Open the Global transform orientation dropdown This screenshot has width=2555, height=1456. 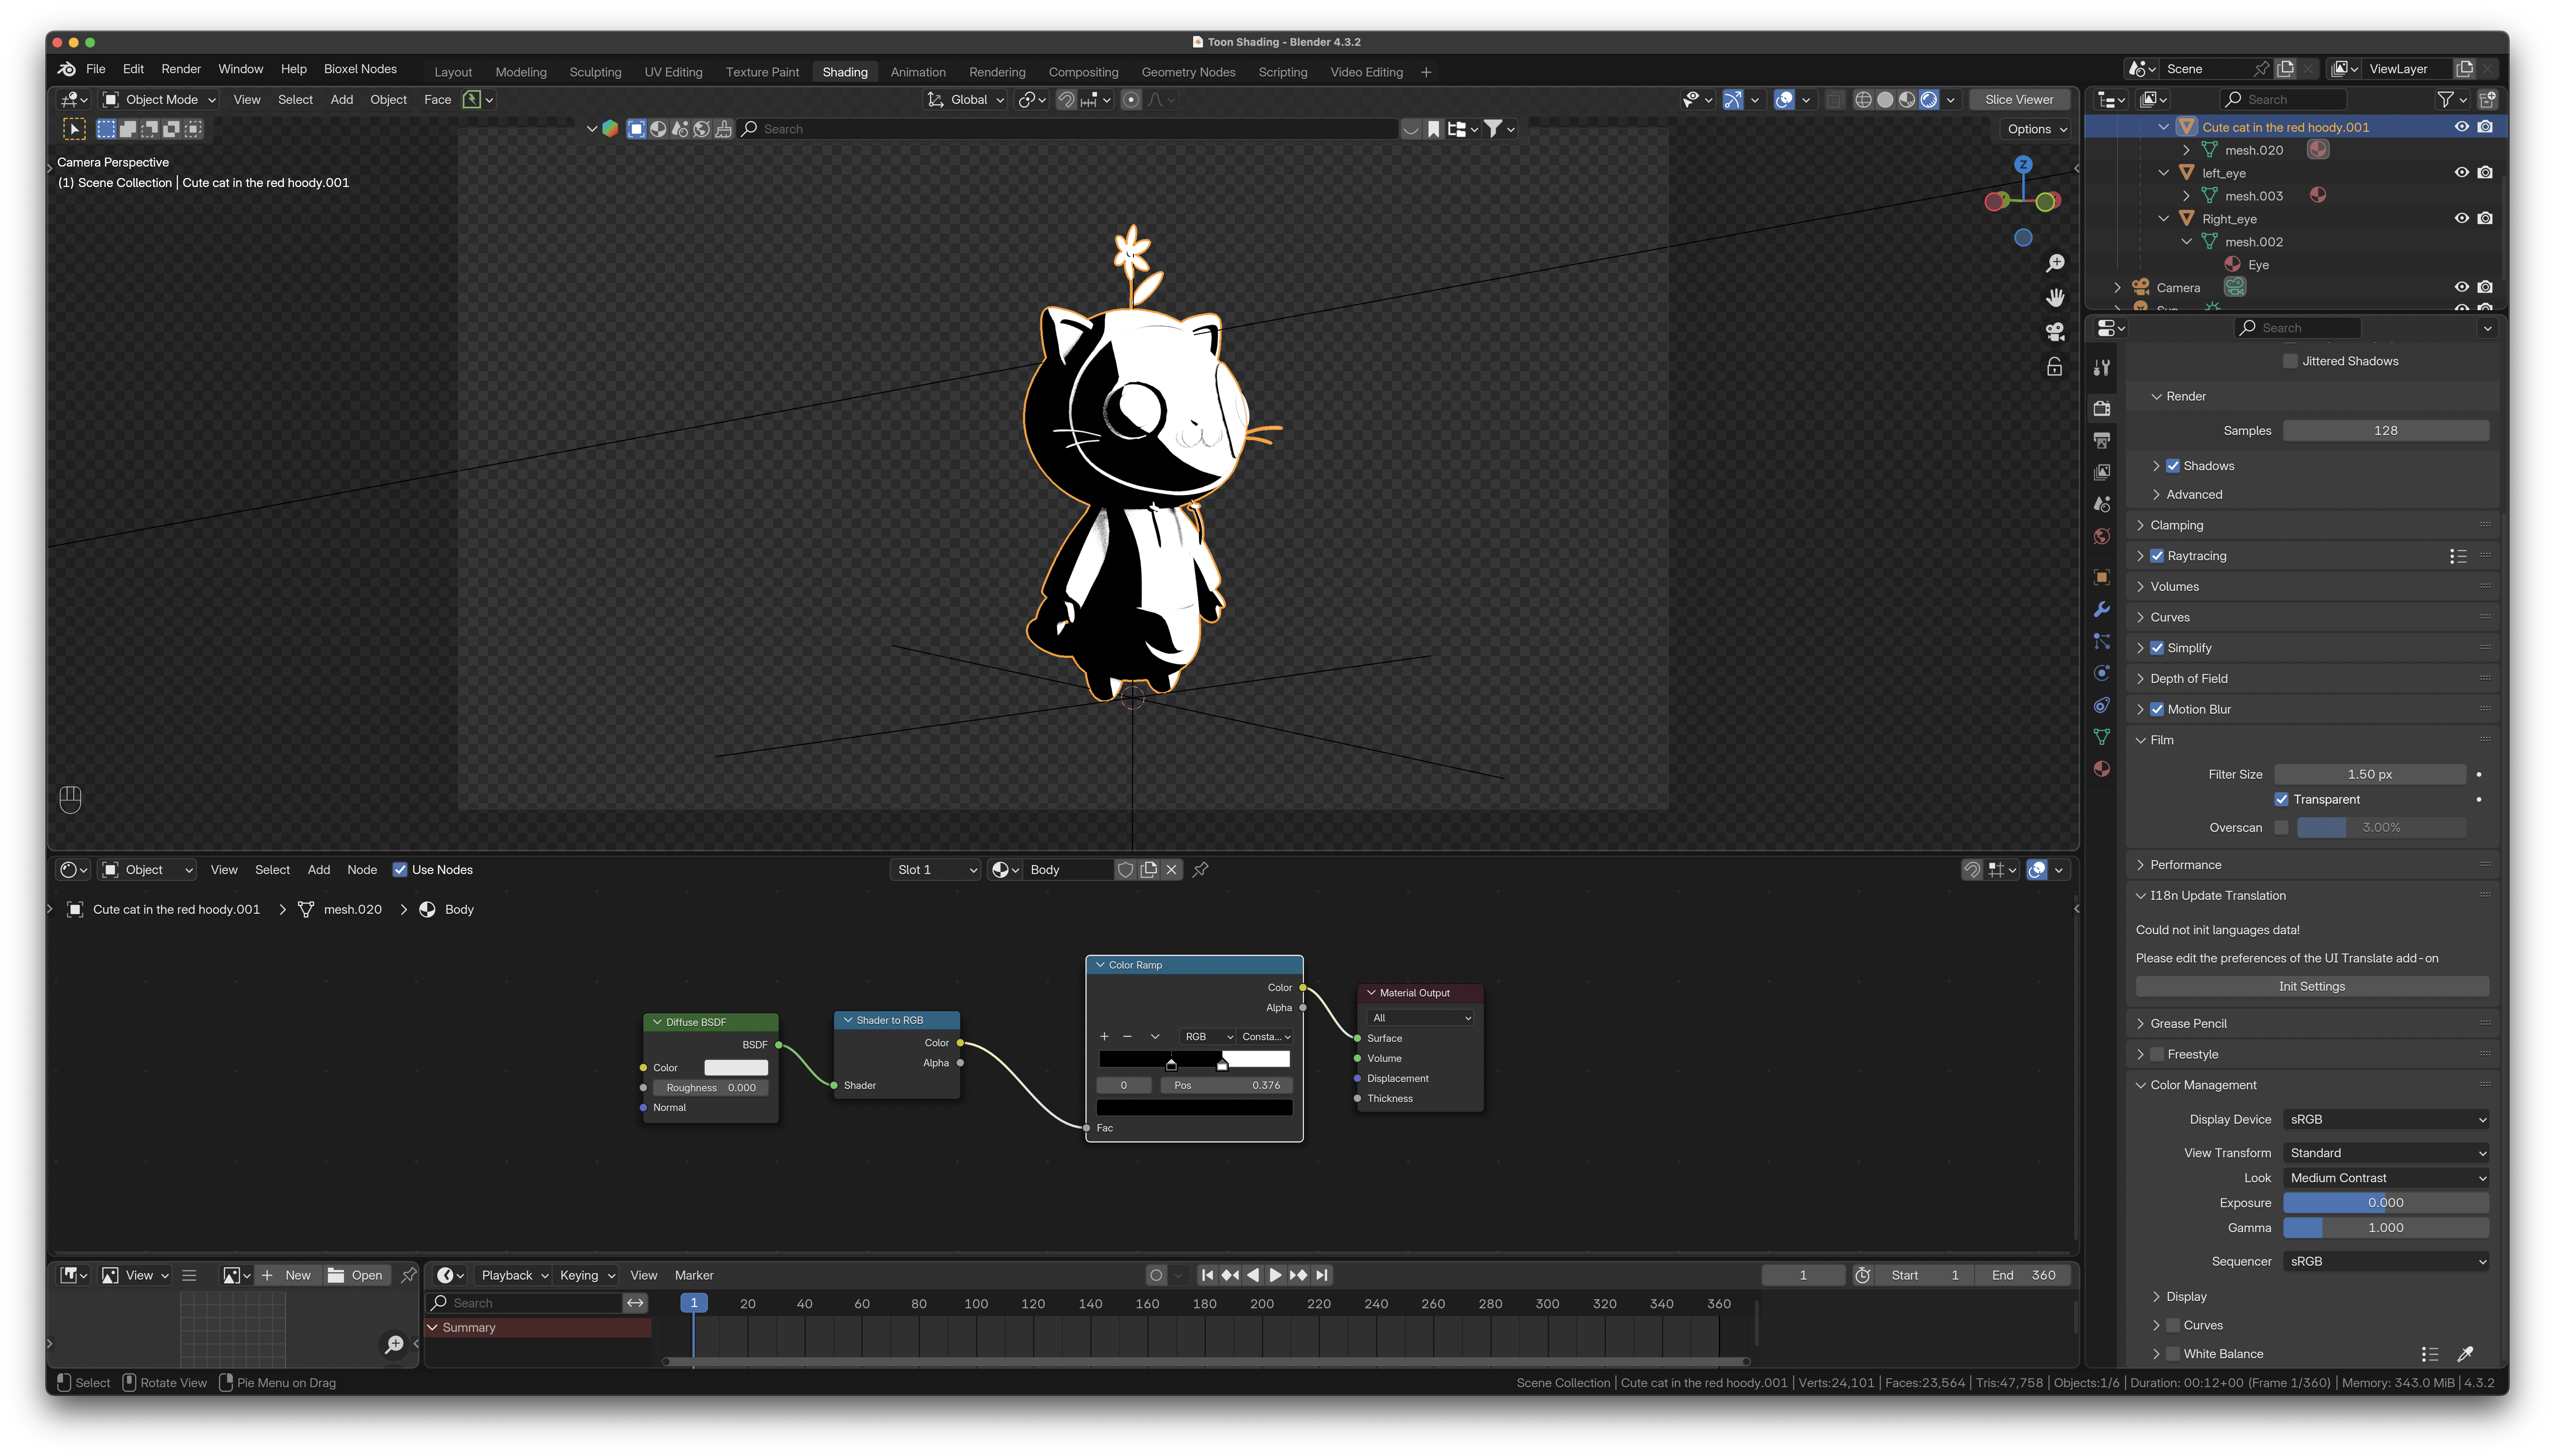[965, 100]
